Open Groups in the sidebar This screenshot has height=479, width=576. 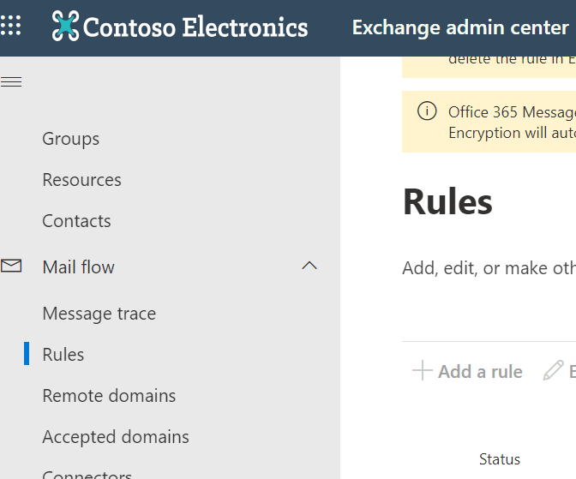(x=71, y=139)
